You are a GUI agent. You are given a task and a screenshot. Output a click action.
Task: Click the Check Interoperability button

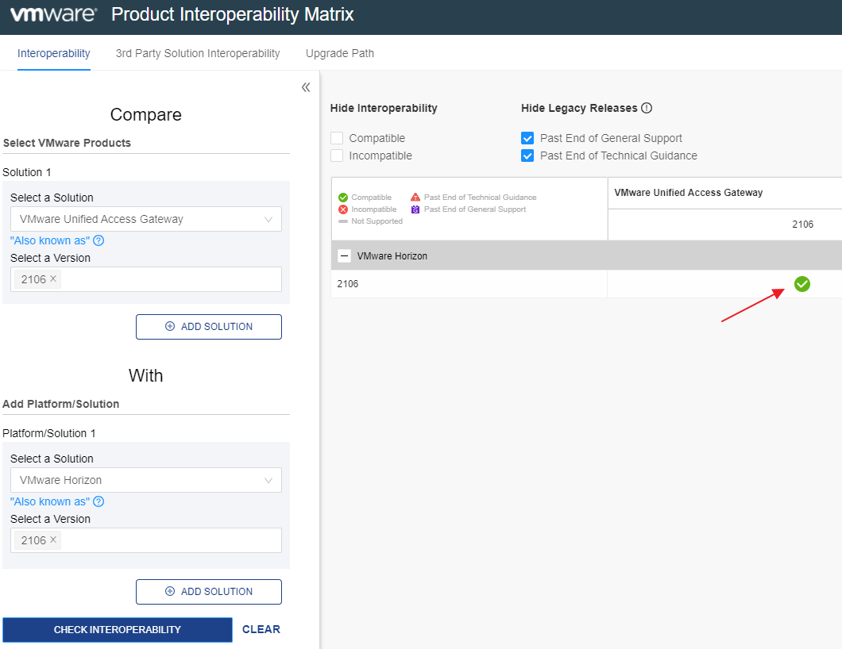[118, 629]
